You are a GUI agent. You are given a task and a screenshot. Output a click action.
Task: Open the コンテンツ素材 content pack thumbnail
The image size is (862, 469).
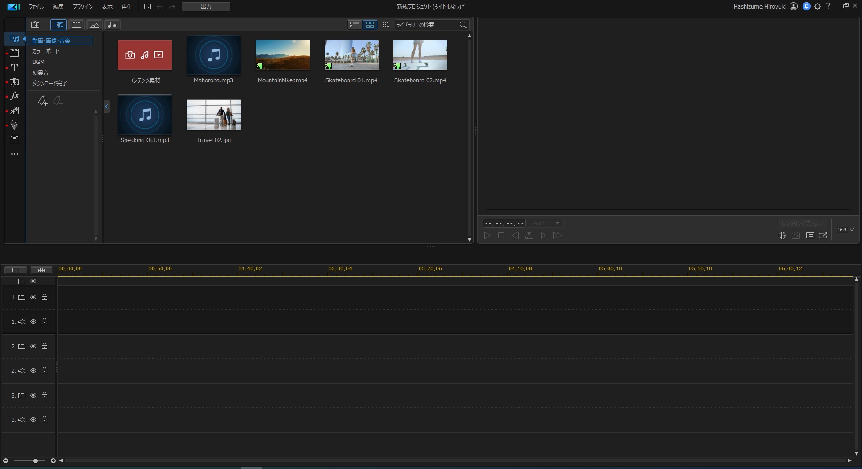pyautogui.click(x=145, y=55)
